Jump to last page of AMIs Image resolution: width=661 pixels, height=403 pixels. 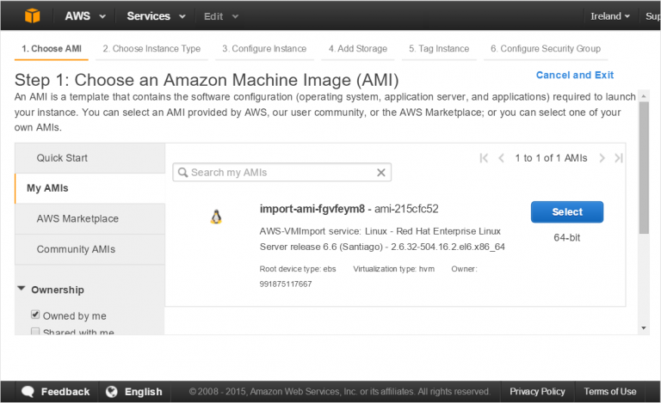pyautogui.click(x=619, y=158)
